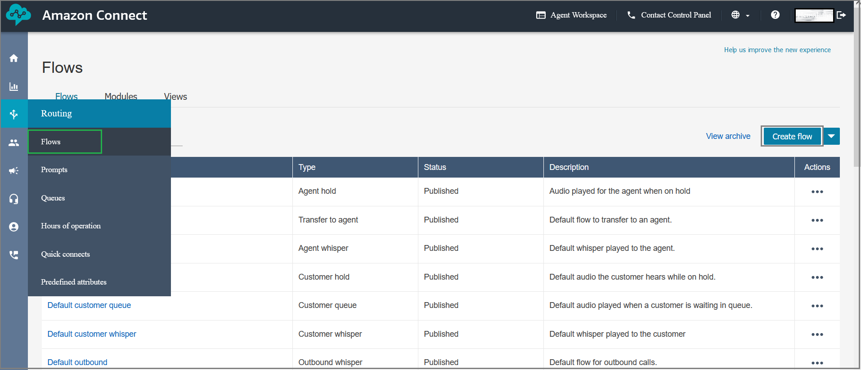This screenshot has width=861, height=370.
Task: Open the phone call sidebar icon
Action: 14,255
